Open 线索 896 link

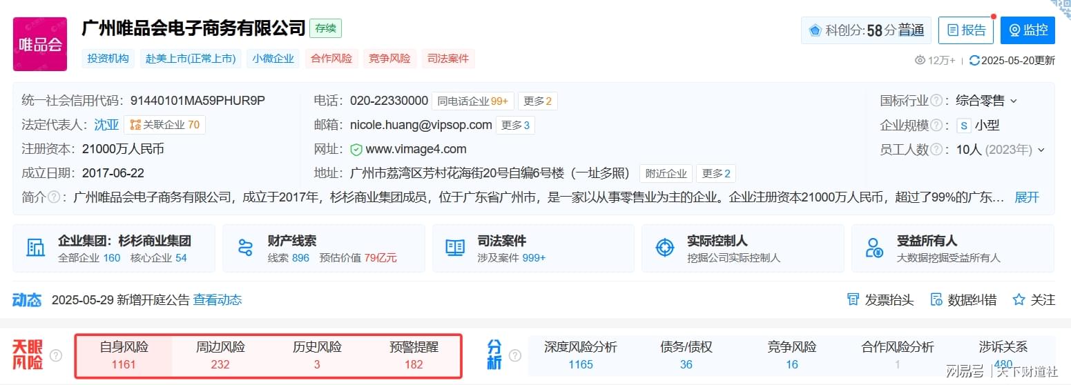tap(289, 258)
